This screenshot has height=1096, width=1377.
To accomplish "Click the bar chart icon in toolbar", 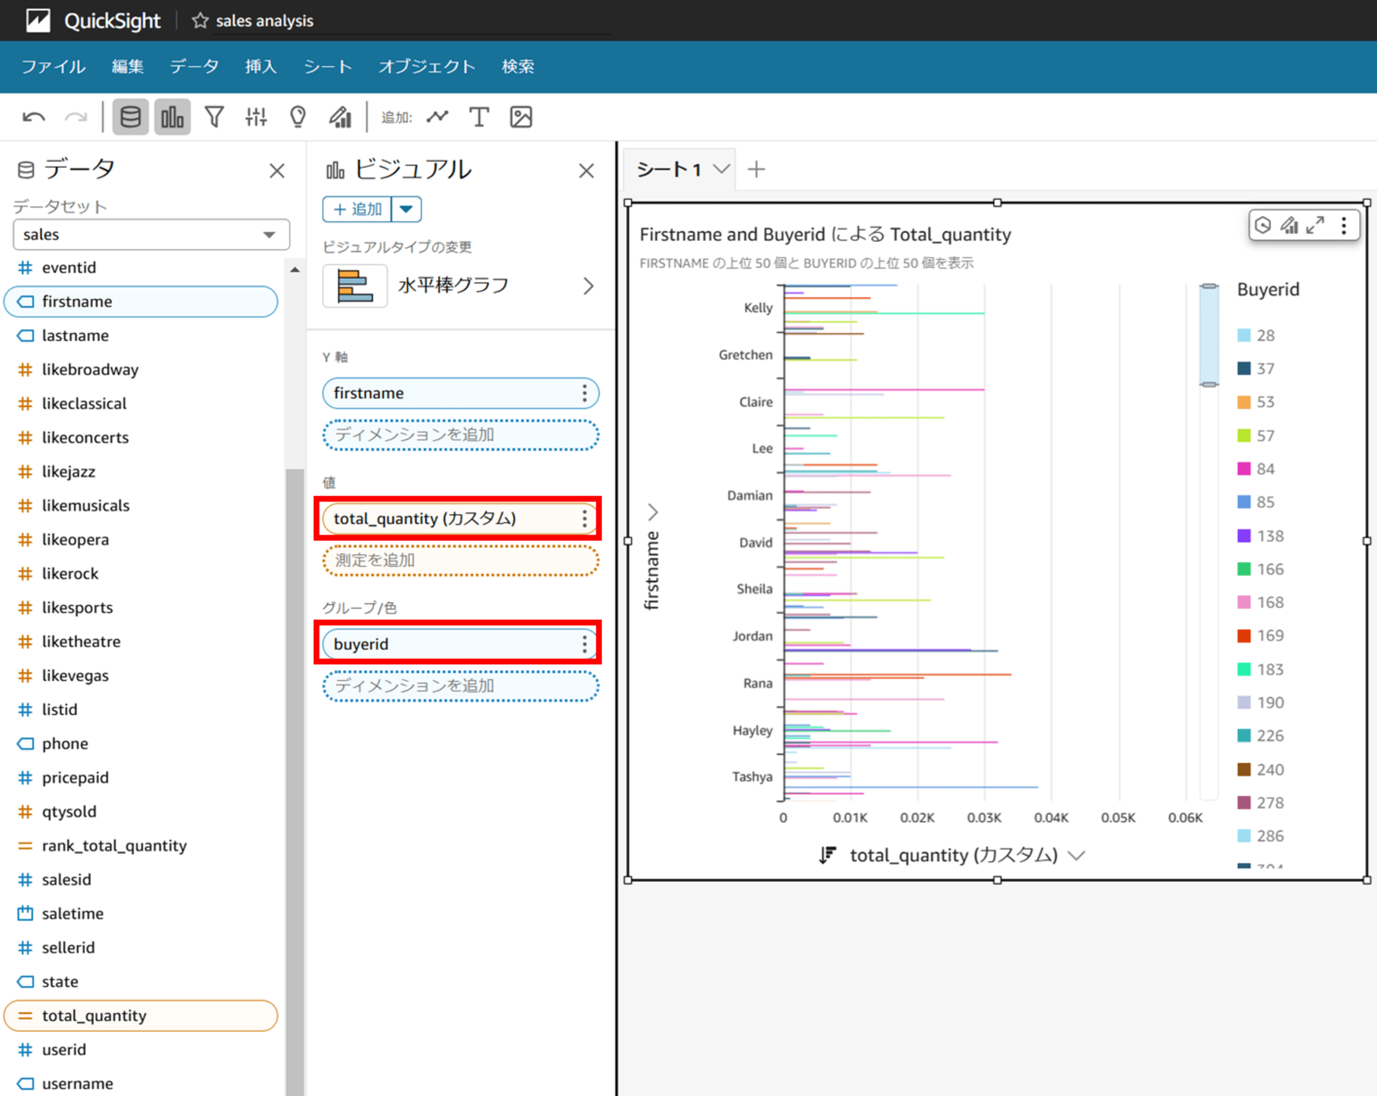I will click(x=174, y=117).
